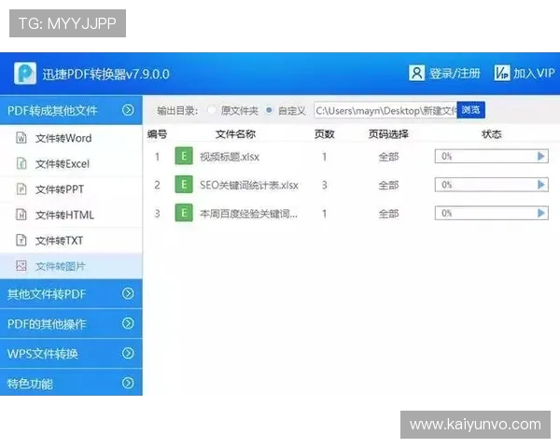Screen dimensions: 560x448
Task: Click 全部 page selection for SEO关键词统计表.xlsx
Action: pos(388,185)
